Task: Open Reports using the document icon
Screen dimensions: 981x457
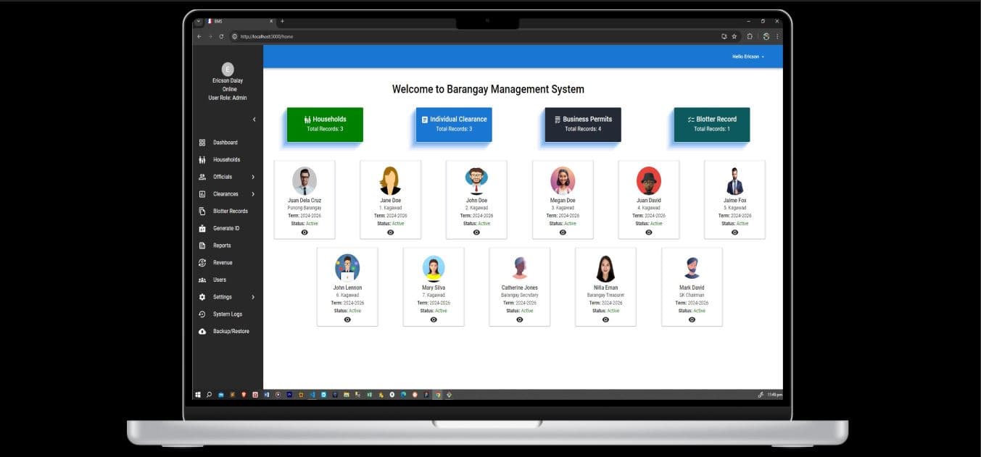Action: coord(202,245)
